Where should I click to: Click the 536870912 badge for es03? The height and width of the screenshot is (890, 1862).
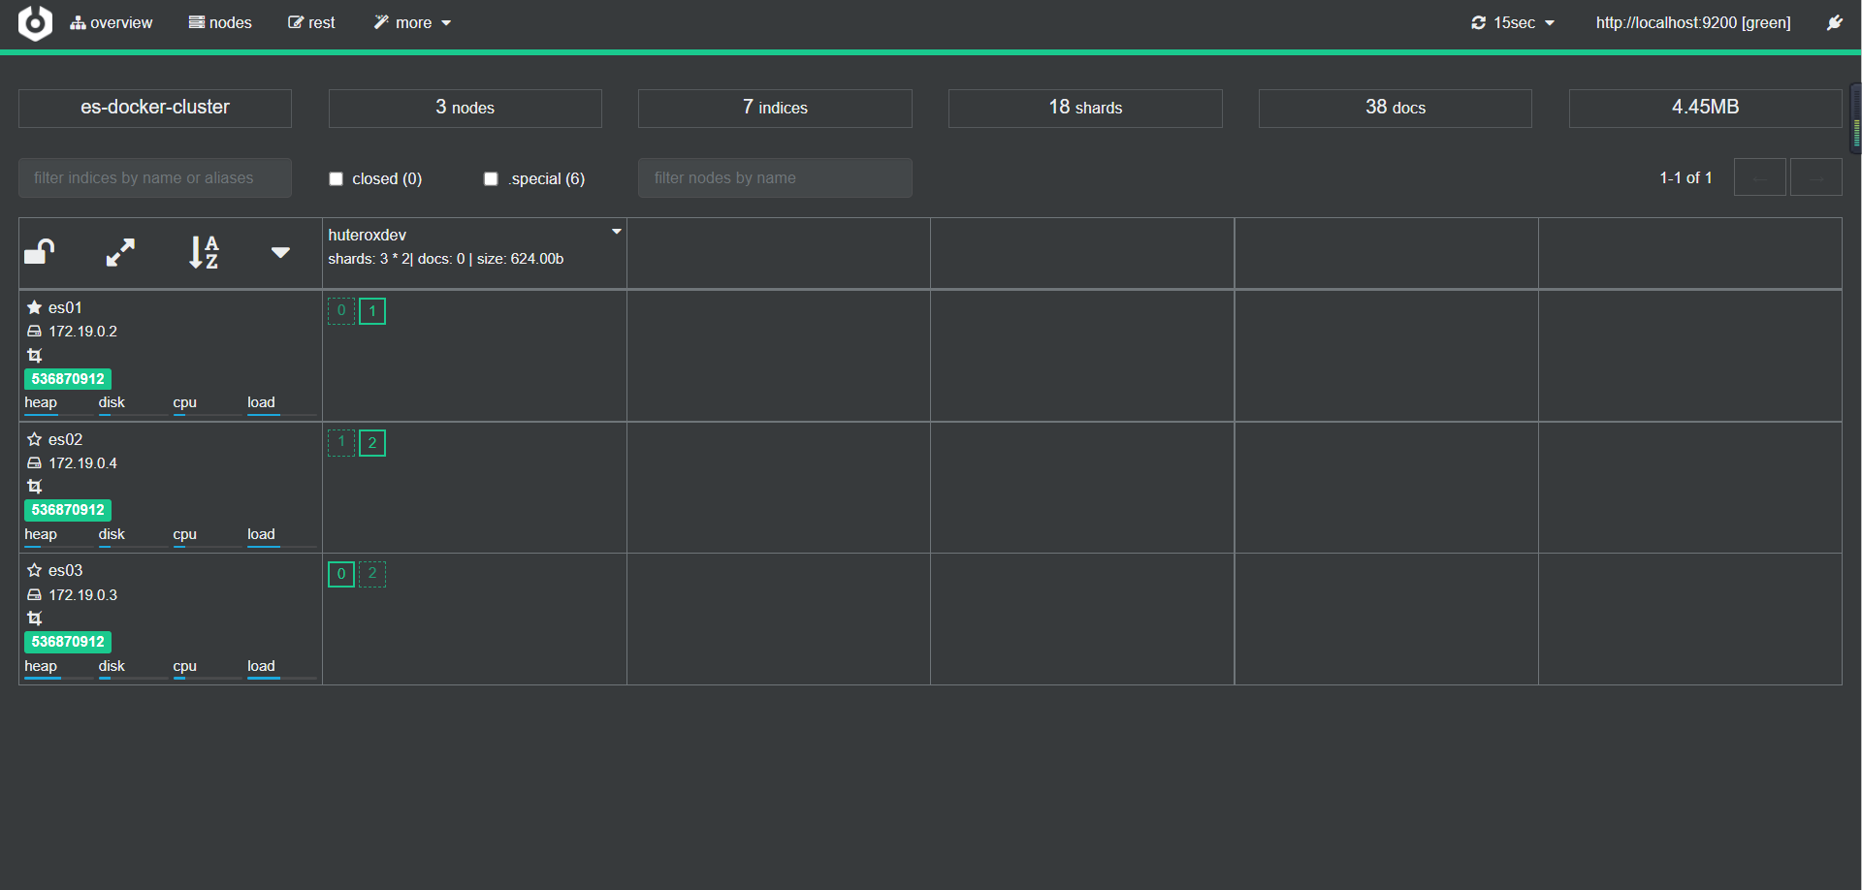click(68, 642)
